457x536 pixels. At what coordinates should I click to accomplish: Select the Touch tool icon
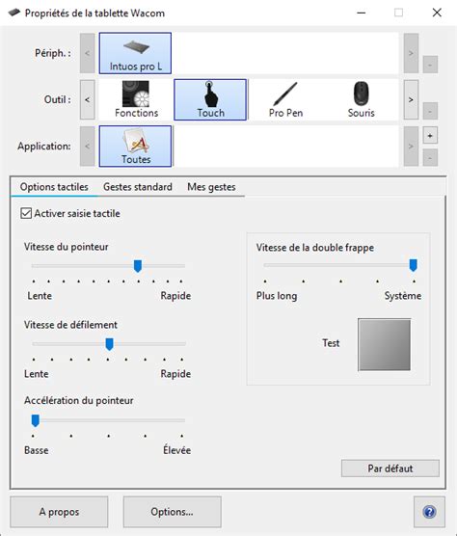[210, 99]
